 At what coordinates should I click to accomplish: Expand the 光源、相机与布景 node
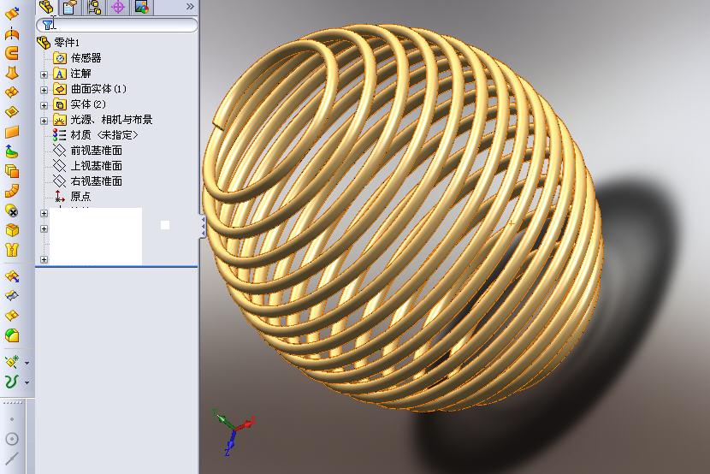[44, 121]
